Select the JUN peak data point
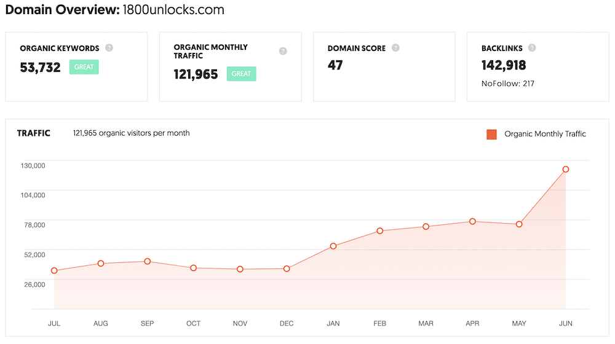The height and width of the screenshot is (344, 615). pos(566,170)
